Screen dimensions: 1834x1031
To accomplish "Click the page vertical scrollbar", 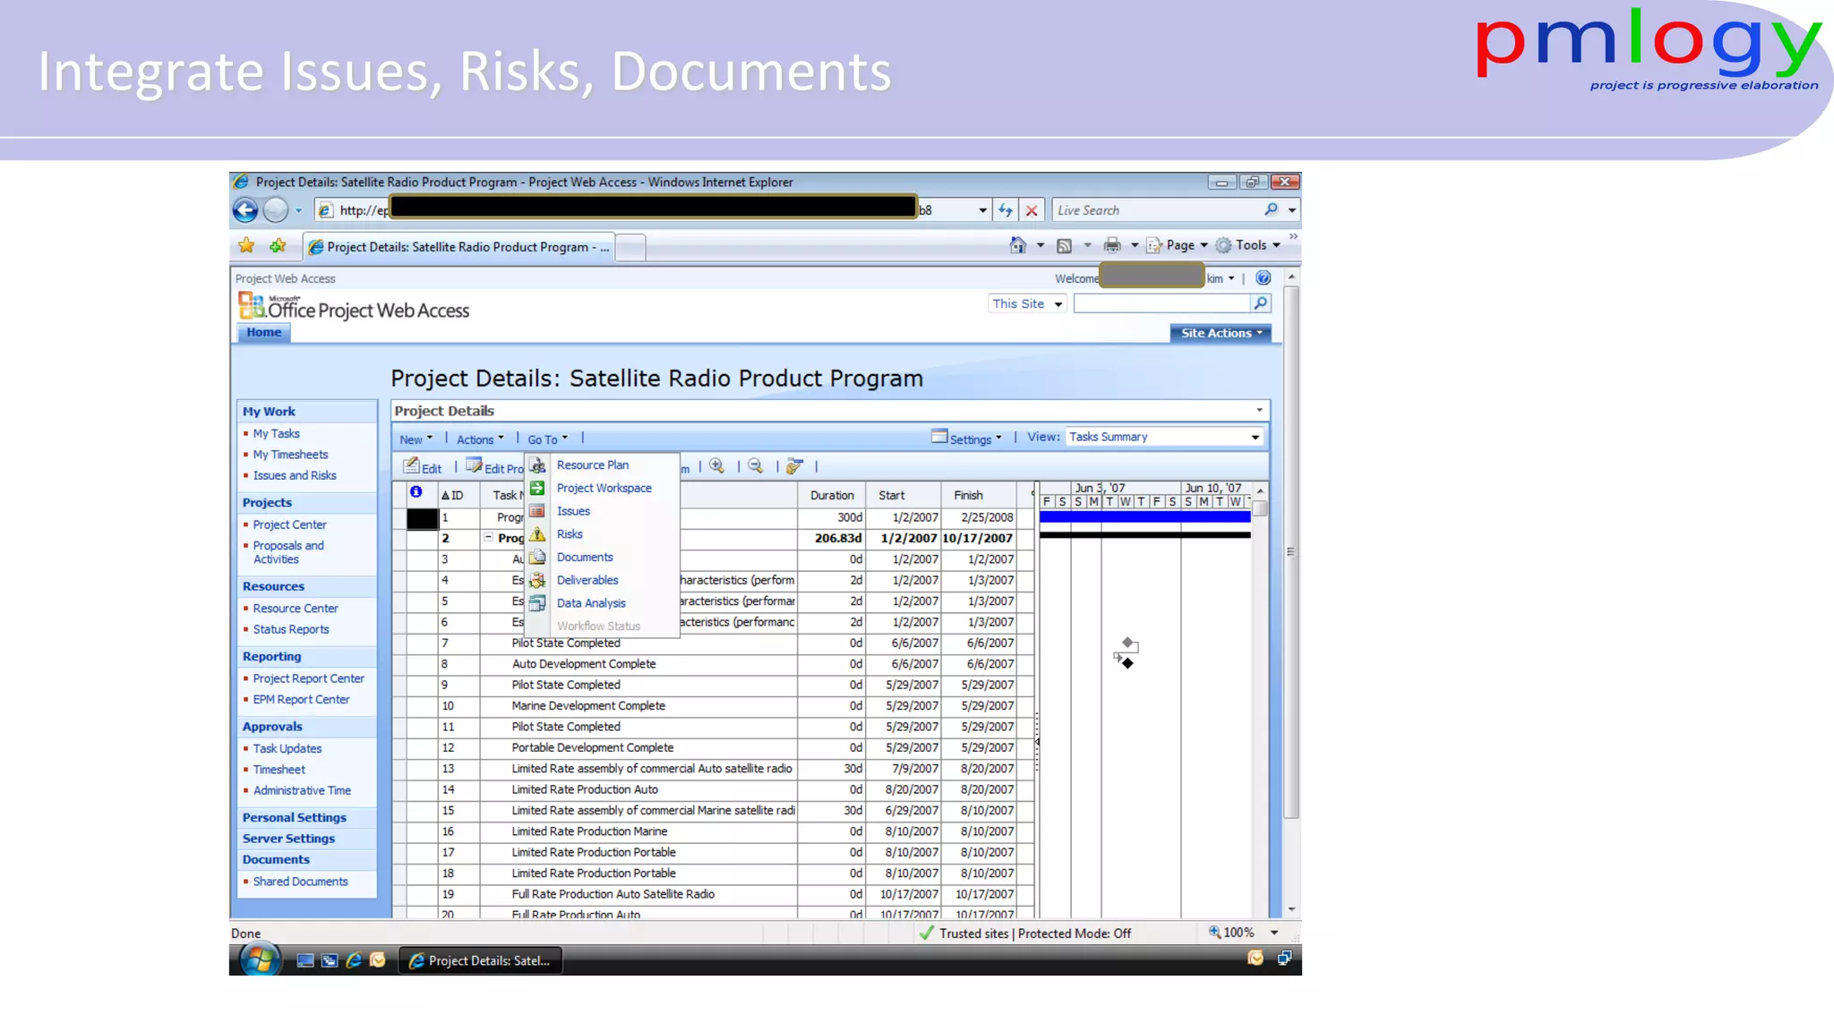I will pyautogui.click(x=1291, y=550).
